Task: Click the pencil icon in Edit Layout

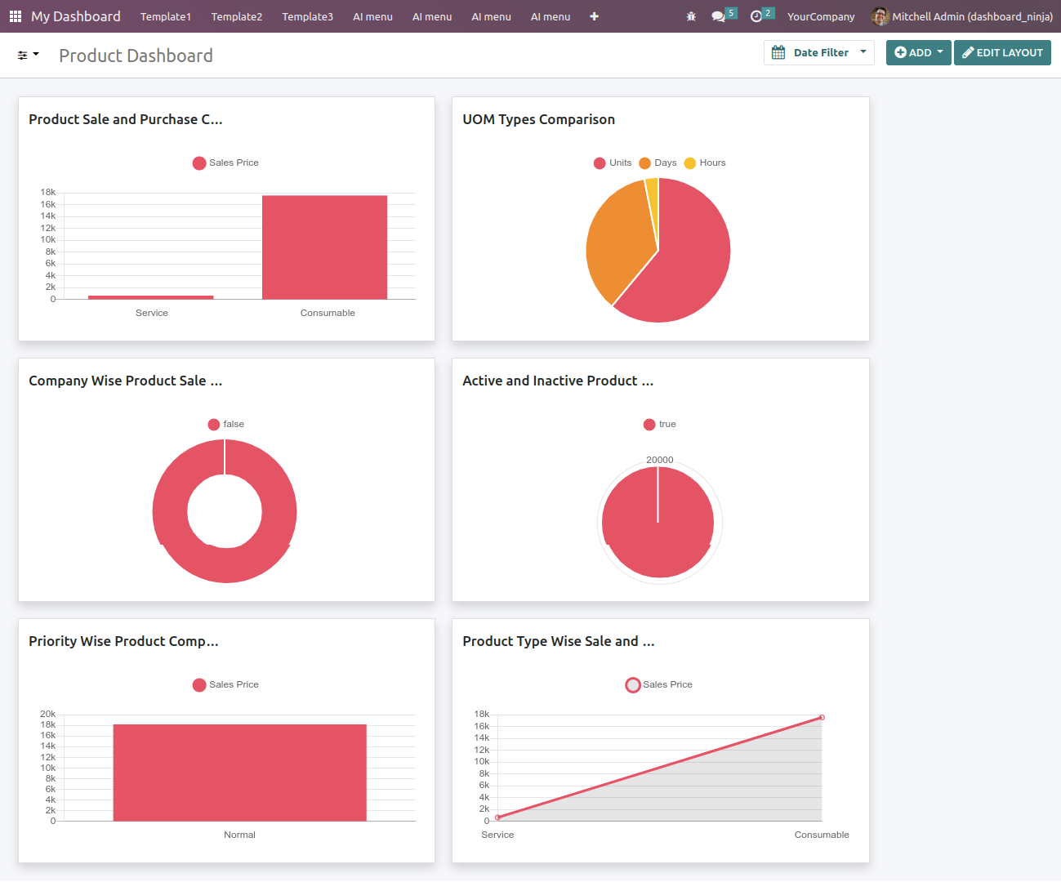Action: 968,53
